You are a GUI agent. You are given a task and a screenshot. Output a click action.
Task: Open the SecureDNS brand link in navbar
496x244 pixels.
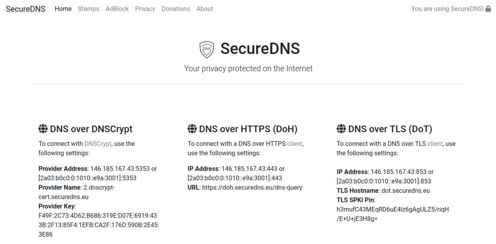coord(26,9)
